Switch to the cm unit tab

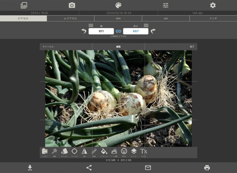coord(166,18)
